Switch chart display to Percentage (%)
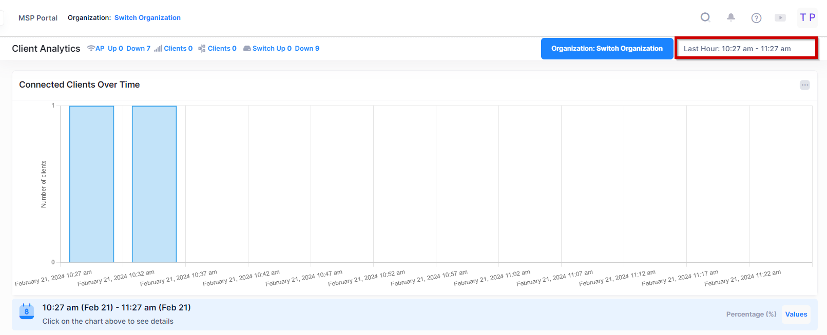This screenshot has height=335, width=827. [751, 314]
